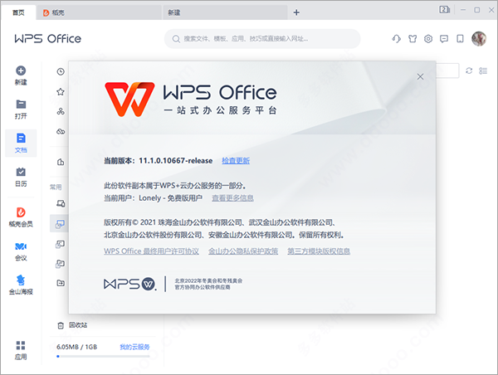Click the 我的云服务 link

click(x=134, y=347)
